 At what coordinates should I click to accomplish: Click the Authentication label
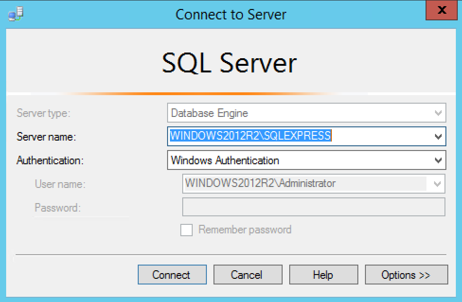(x=50, y=160)
